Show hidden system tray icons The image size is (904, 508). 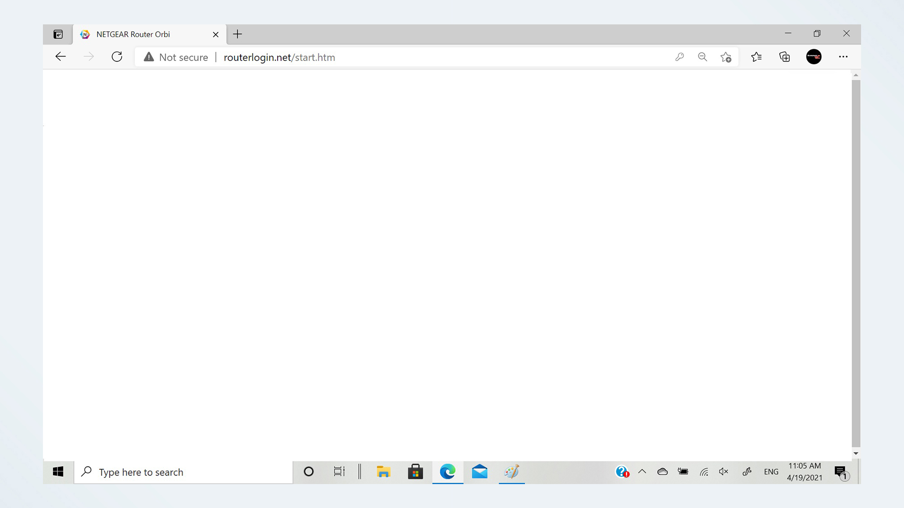click(x=642, y=472)
